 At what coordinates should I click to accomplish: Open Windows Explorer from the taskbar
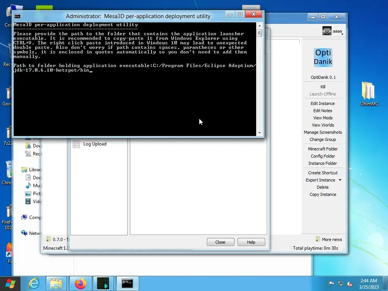coord(56,283)
